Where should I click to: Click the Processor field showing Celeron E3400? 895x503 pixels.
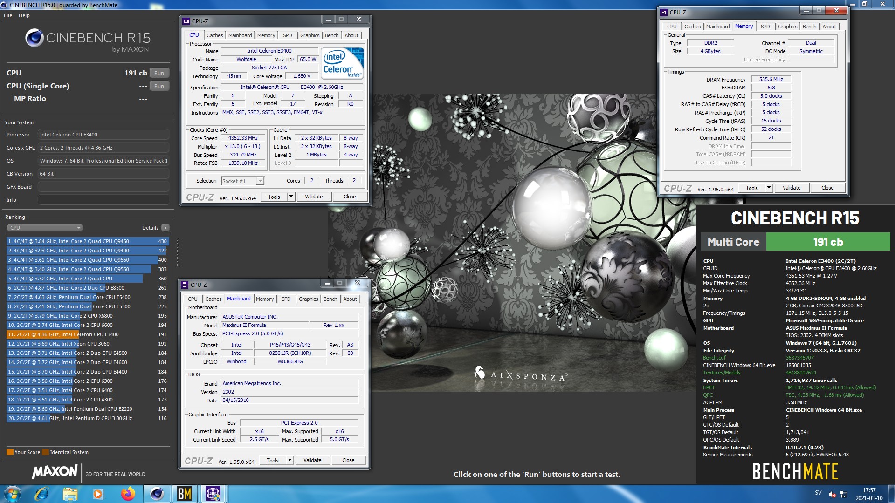coord(103,135)
